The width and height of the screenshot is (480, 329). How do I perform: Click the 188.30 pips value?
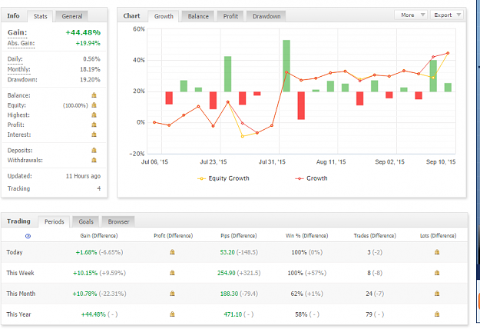point(229,294)
